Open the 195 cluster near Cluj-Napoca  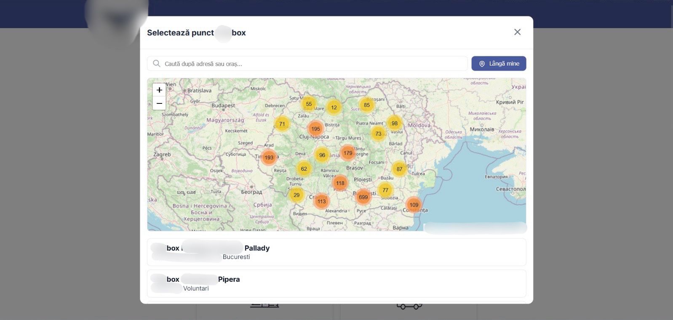click(315, 129)
